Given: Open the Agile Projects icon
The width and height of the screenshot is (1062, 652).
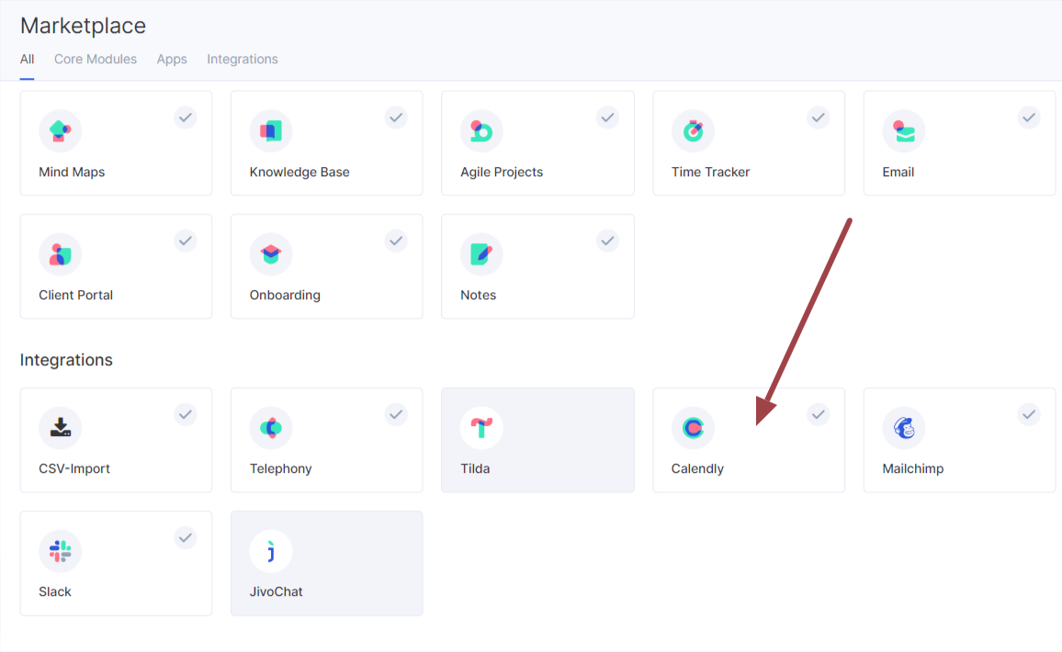Looking at the screenshot, I should pos(481,130).
